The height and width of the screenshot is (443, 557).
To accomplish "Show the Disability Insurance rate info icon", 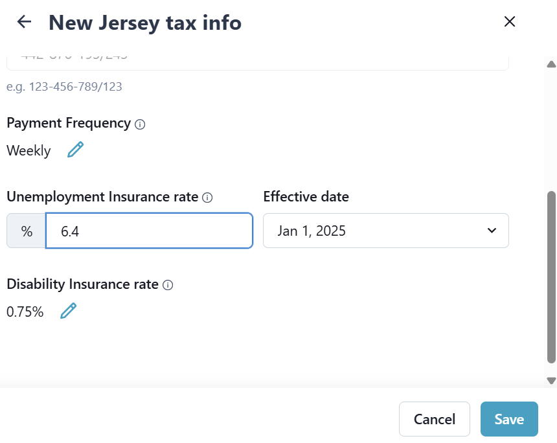I will point(168,285).
